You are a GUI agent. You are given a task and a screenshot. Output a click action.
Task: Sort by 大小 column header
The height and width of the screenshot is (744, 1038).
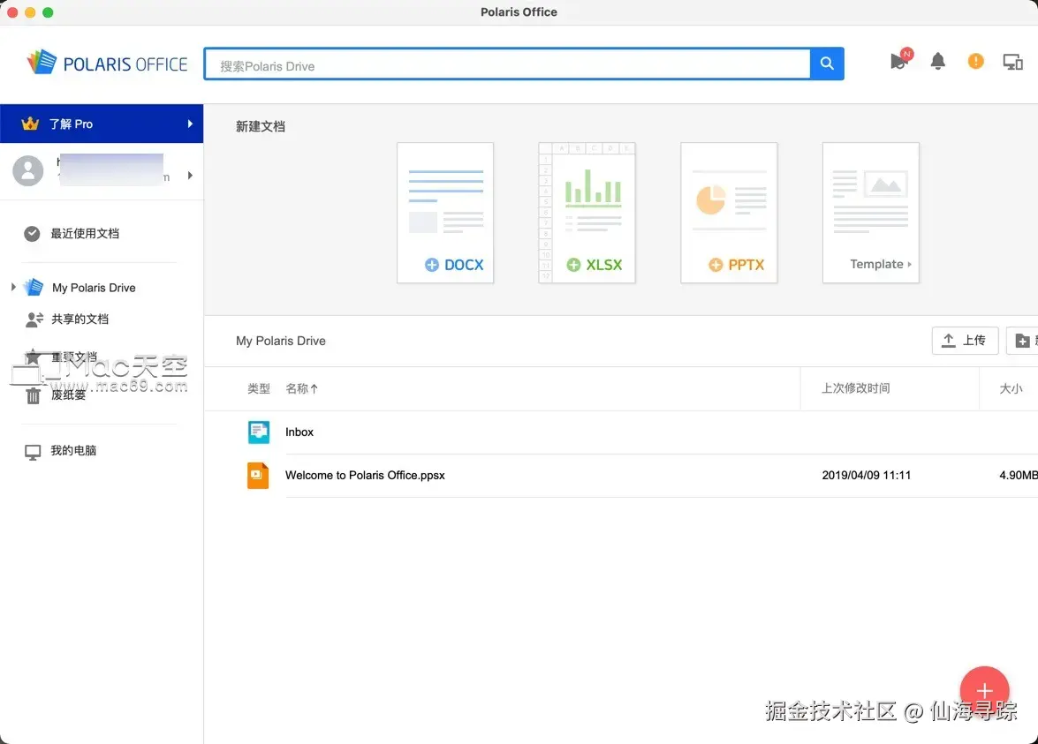coord(1011,389)
